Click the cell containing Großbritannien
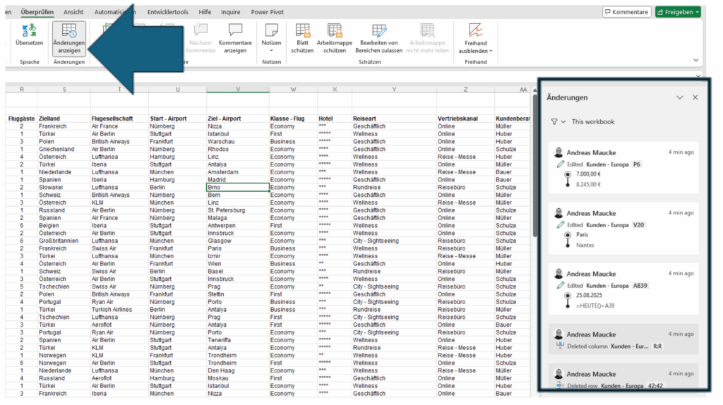 point(64,241)
